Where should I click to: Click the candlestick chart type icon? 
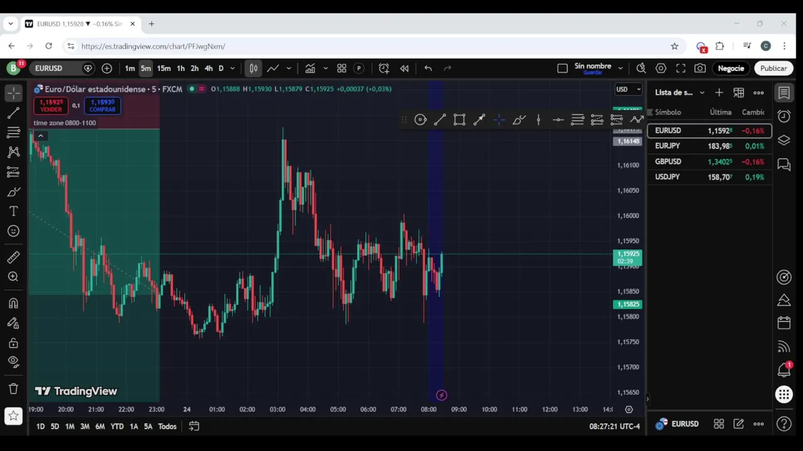pos(253,68)
